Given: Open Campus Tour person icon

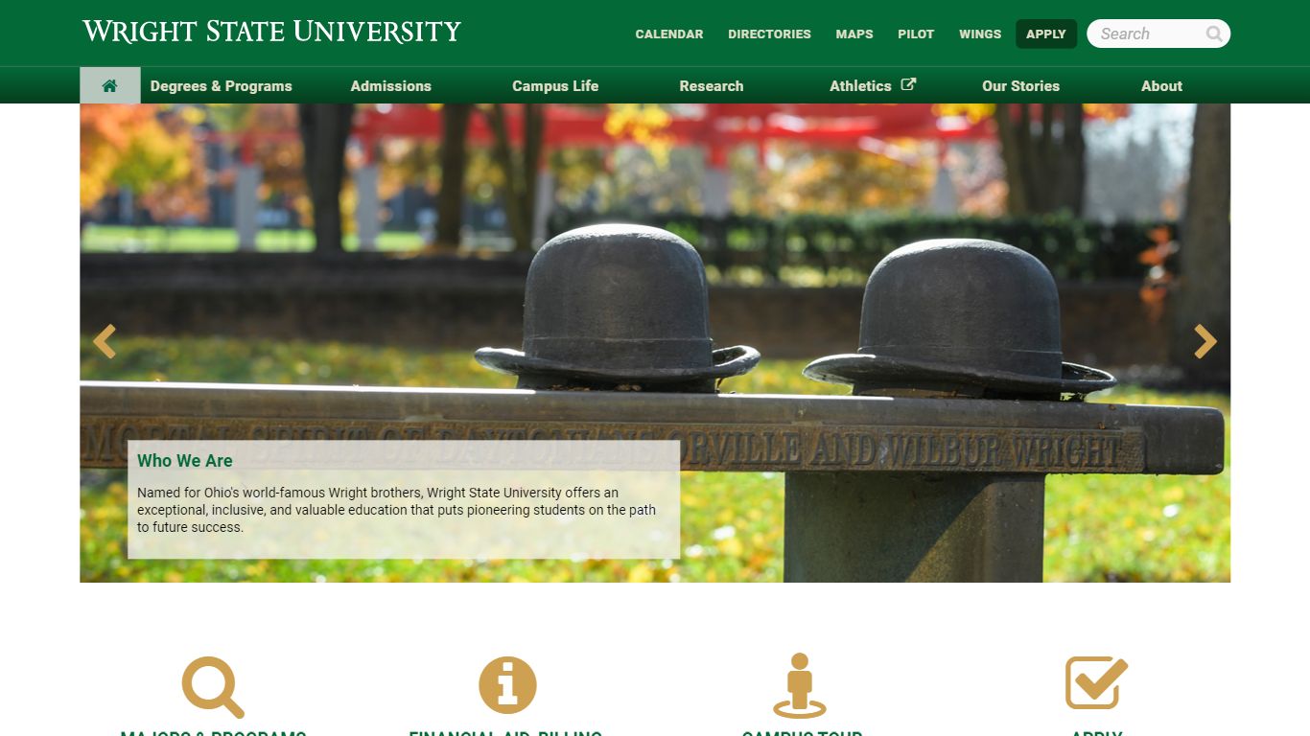Looking at the screenshot, I should pyautogui.click(x=800, y=685).
